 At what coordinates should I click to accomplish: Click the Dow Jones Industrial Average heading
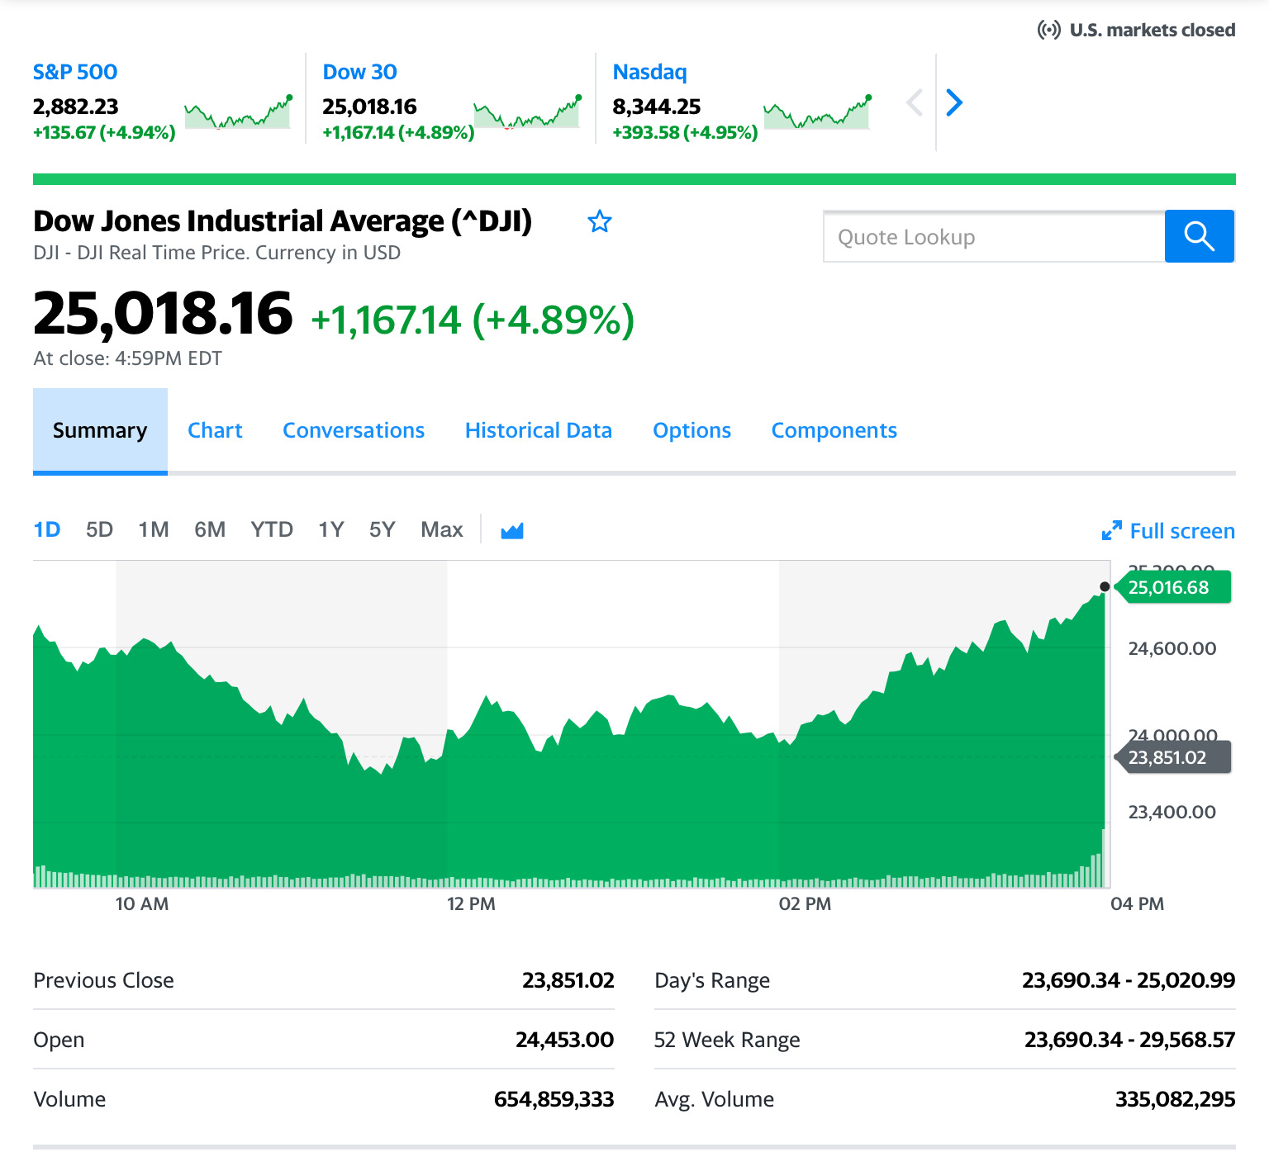[283, 221]
